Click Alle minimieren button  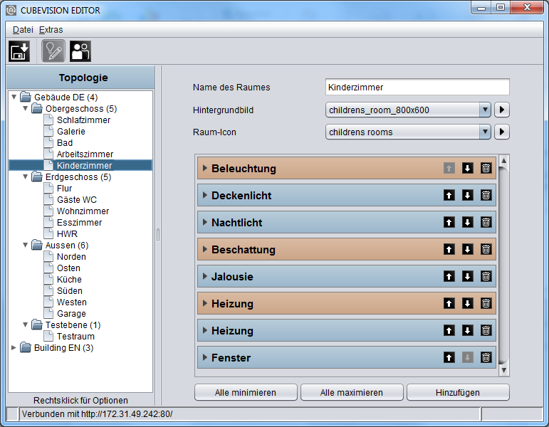pyautogui.click(x=246, y=392)
